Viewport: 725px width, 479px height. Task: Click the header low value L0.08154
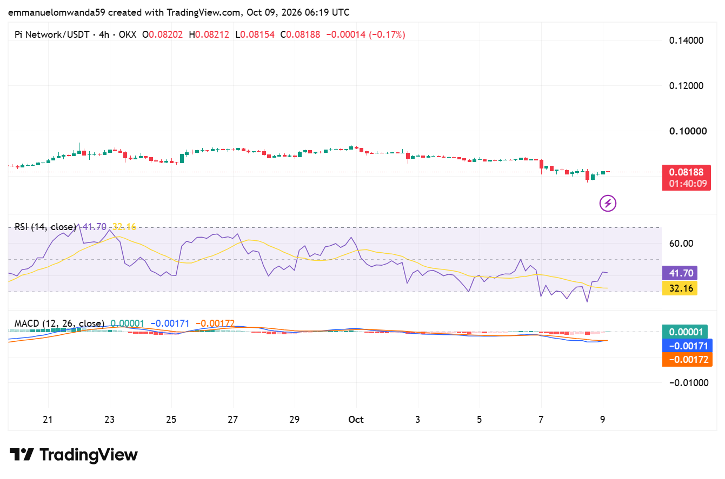[255, 35]
